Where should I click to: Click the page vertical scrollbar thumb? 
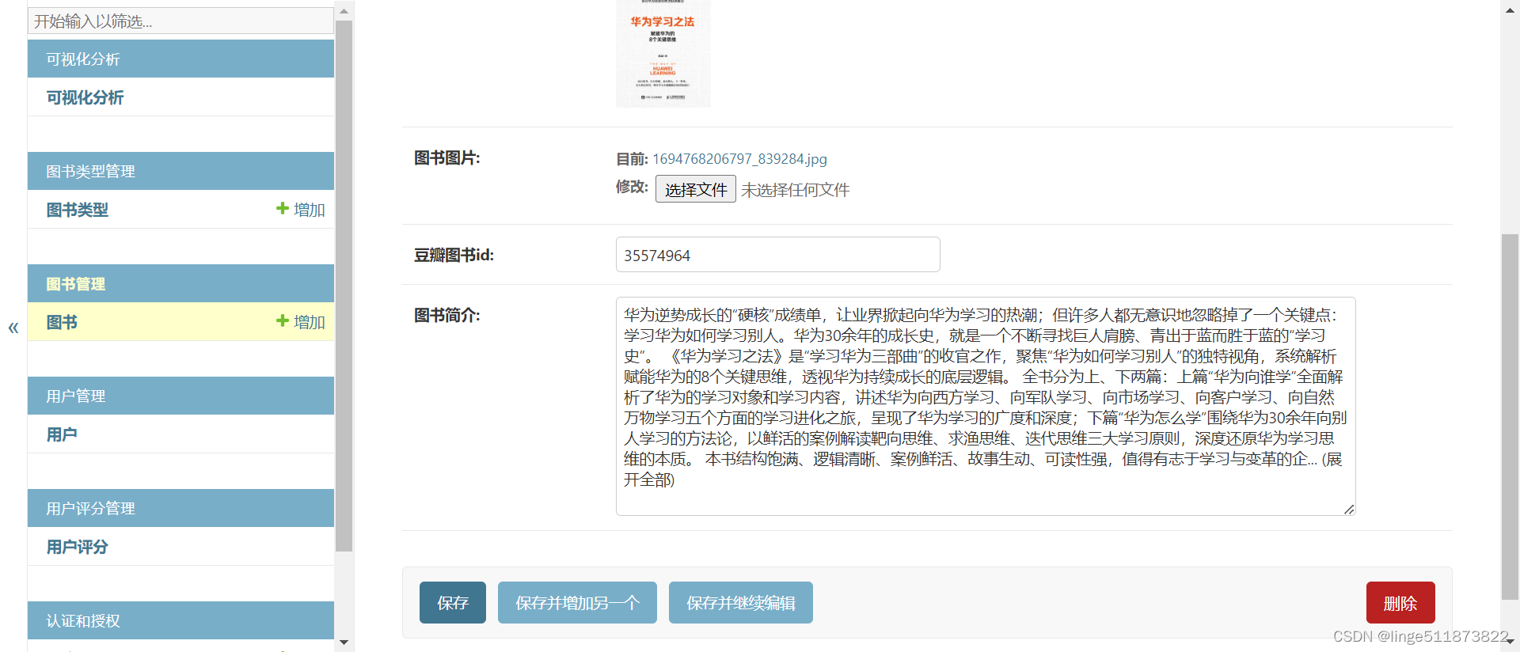pos(1510,417)
